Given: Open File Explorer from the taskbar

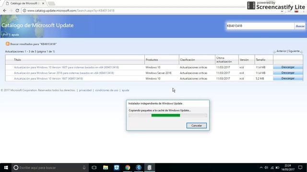Looking at the screenshot, I should point(106,168).
